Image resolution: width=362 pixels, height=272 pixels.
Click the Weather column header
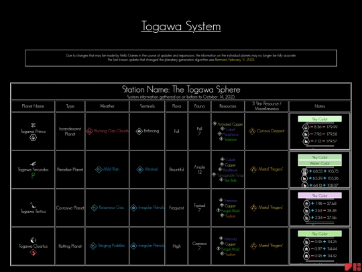click(107, 106)
